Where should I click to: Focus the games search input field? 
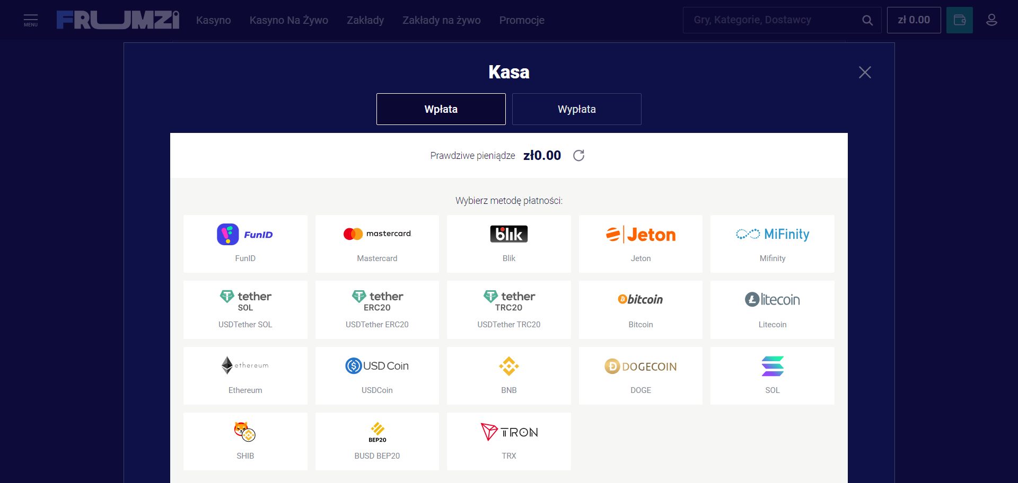771,20
